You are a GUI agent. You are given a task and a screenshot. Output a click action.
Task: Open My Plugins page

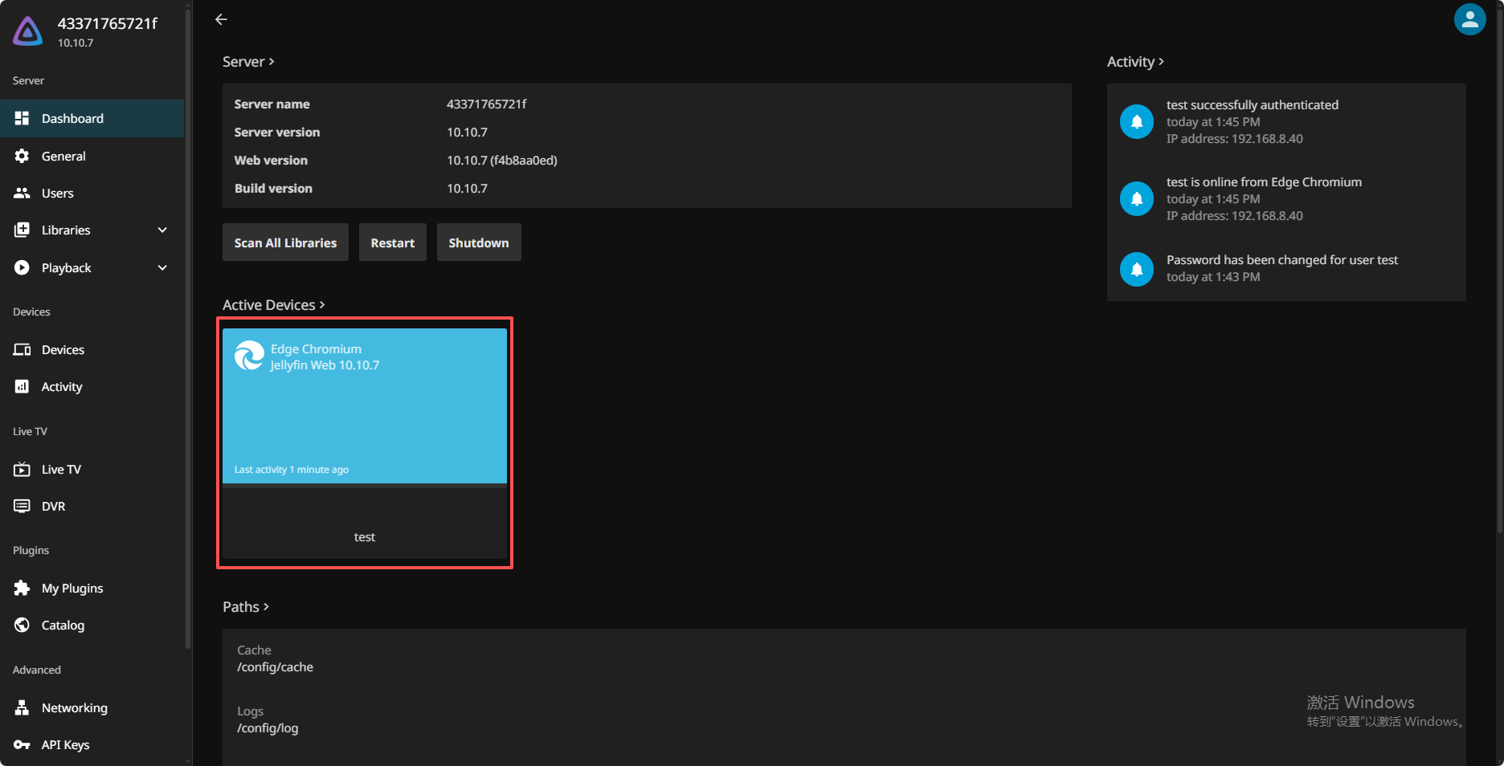[92, 588]
